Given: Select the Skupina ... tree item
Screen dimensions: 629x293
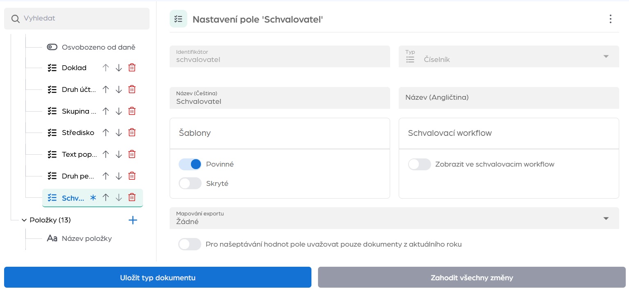Looking at the screenshot, I should point(79,111).
